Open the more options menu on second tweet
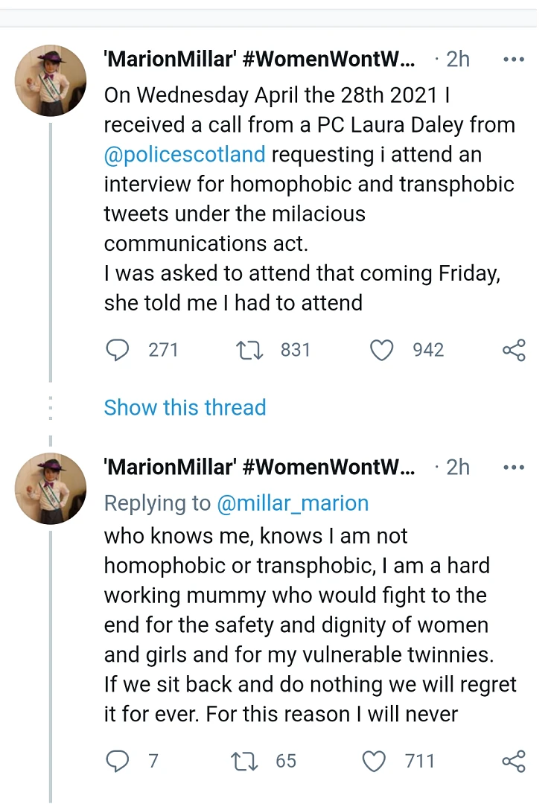 click(x=514, y=468)
